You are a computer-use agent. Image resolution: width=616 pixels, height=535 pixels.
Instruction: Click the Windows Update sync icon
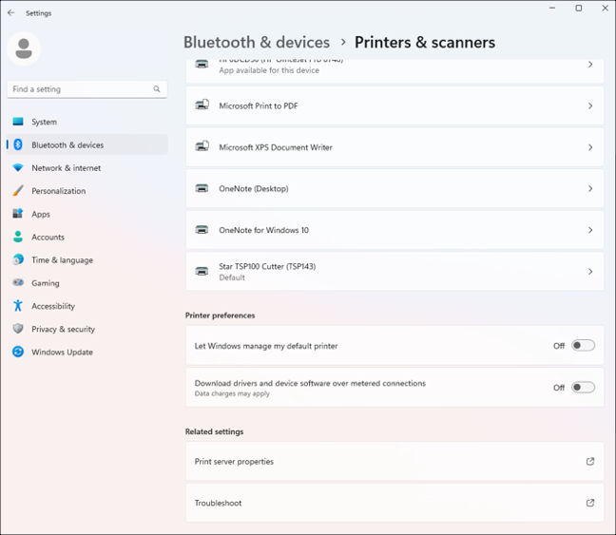point(18,352)
